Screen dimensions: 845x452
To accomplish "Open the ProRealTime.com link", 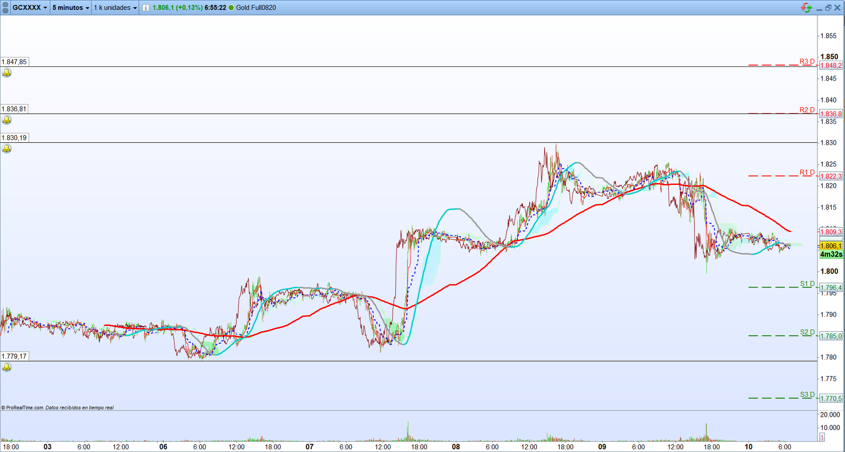I will coord(22,408).
